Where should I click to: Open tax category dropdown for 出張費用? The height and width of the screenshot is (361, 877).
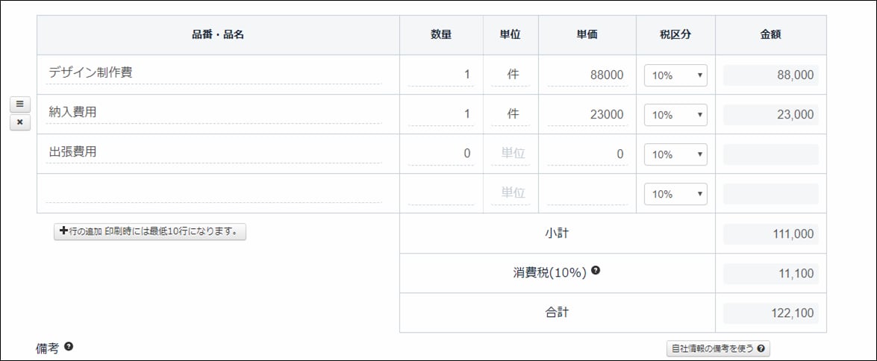675,155
